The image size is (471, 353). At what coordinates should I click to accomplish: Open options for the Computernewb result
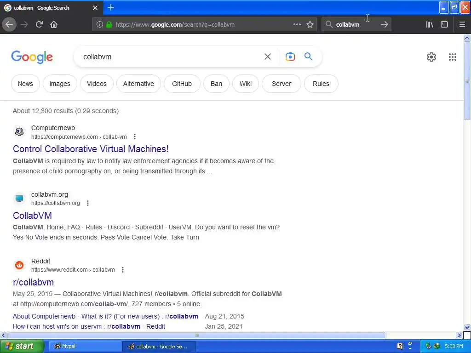(x=135, y=137)
